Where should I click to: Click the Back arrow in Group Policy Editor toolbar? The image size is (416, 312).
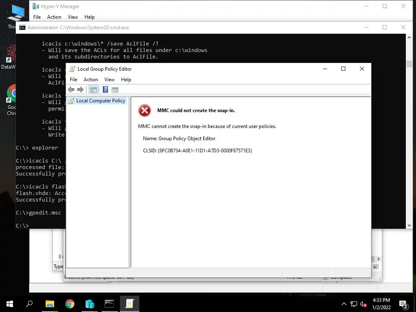(71, 90)
